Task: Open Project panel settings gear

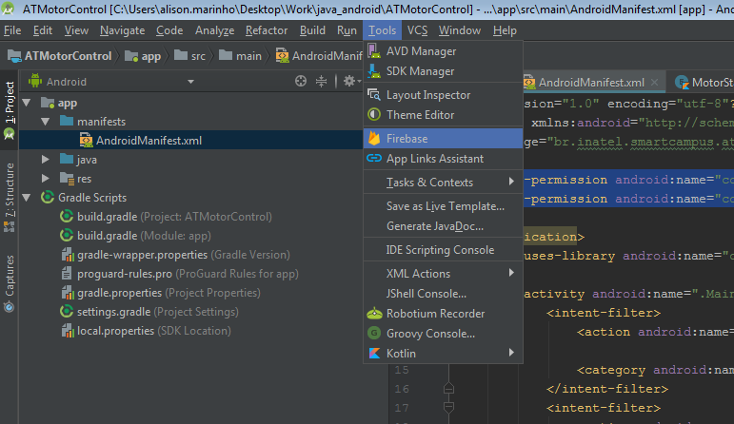Action: 349,82
